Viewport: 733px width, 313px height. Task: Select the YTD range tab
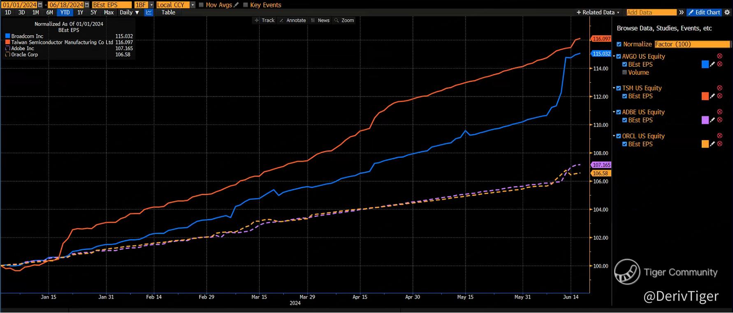pyautogui.click(x=65, y=12)
